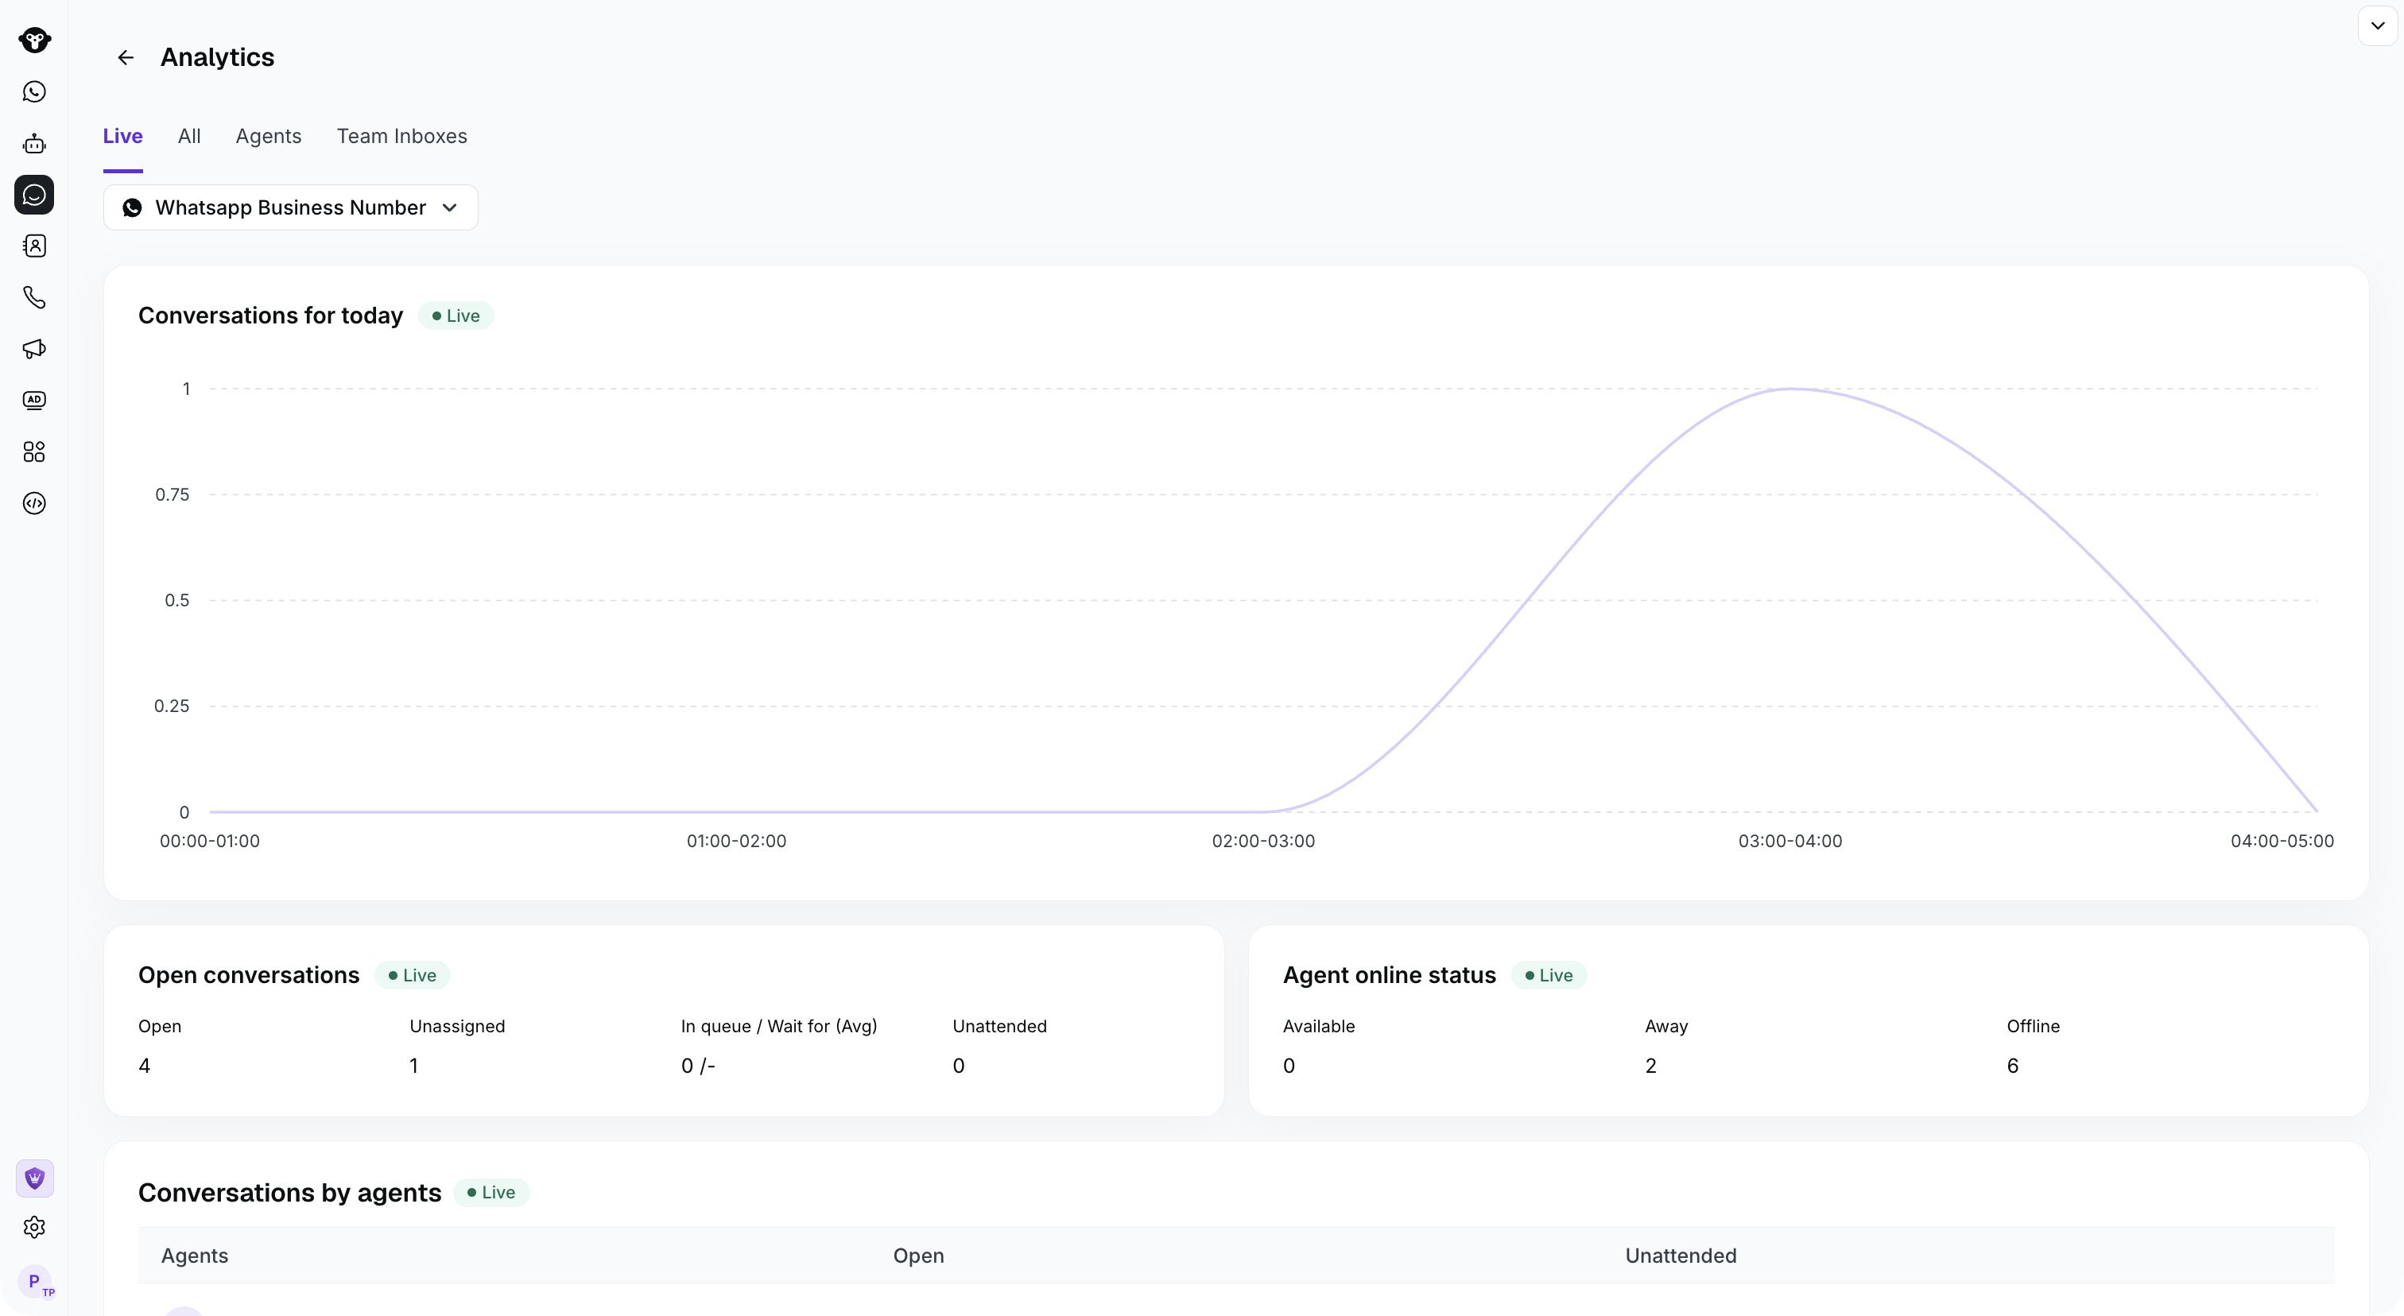Open the megaphone campaigns icon
Image resolution: width=2404 pixels, height=1316 pixels.
point(34,349)
